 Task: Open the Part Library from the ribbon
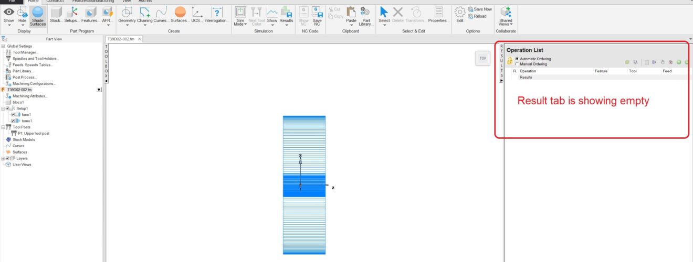pyautogui.click(x=366, y=16)
